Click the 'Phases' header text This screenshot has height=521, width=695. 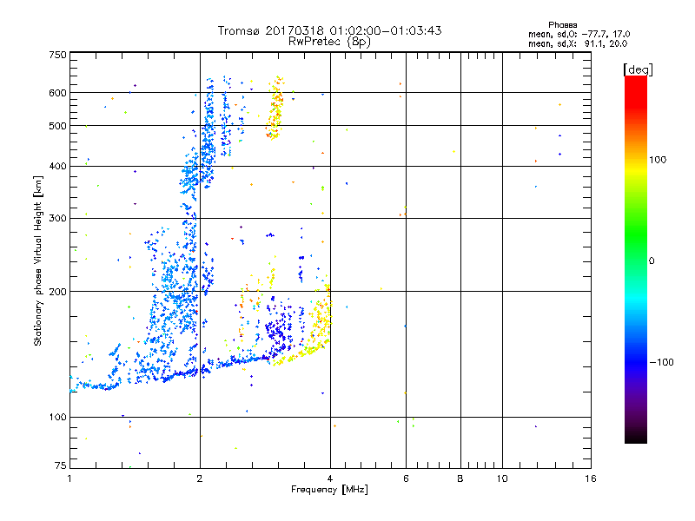[562, 25]
